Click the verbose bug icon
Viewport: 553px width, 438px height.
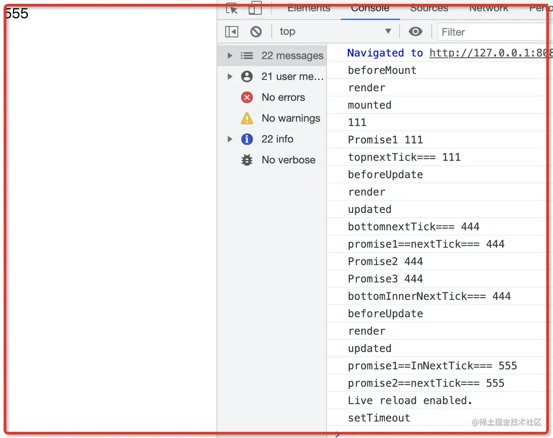click(247, 160)
